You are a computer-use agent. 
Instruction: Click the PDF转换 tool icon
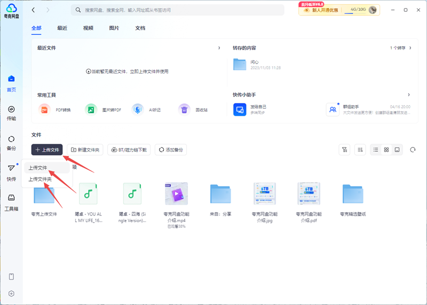pyautogui.click(x=44, y=110)
